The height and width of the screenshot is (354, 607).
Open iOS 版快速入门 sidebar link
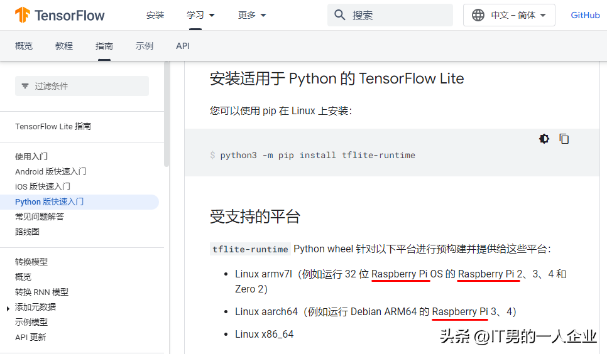pyautogui.click(x=43, y=186)
